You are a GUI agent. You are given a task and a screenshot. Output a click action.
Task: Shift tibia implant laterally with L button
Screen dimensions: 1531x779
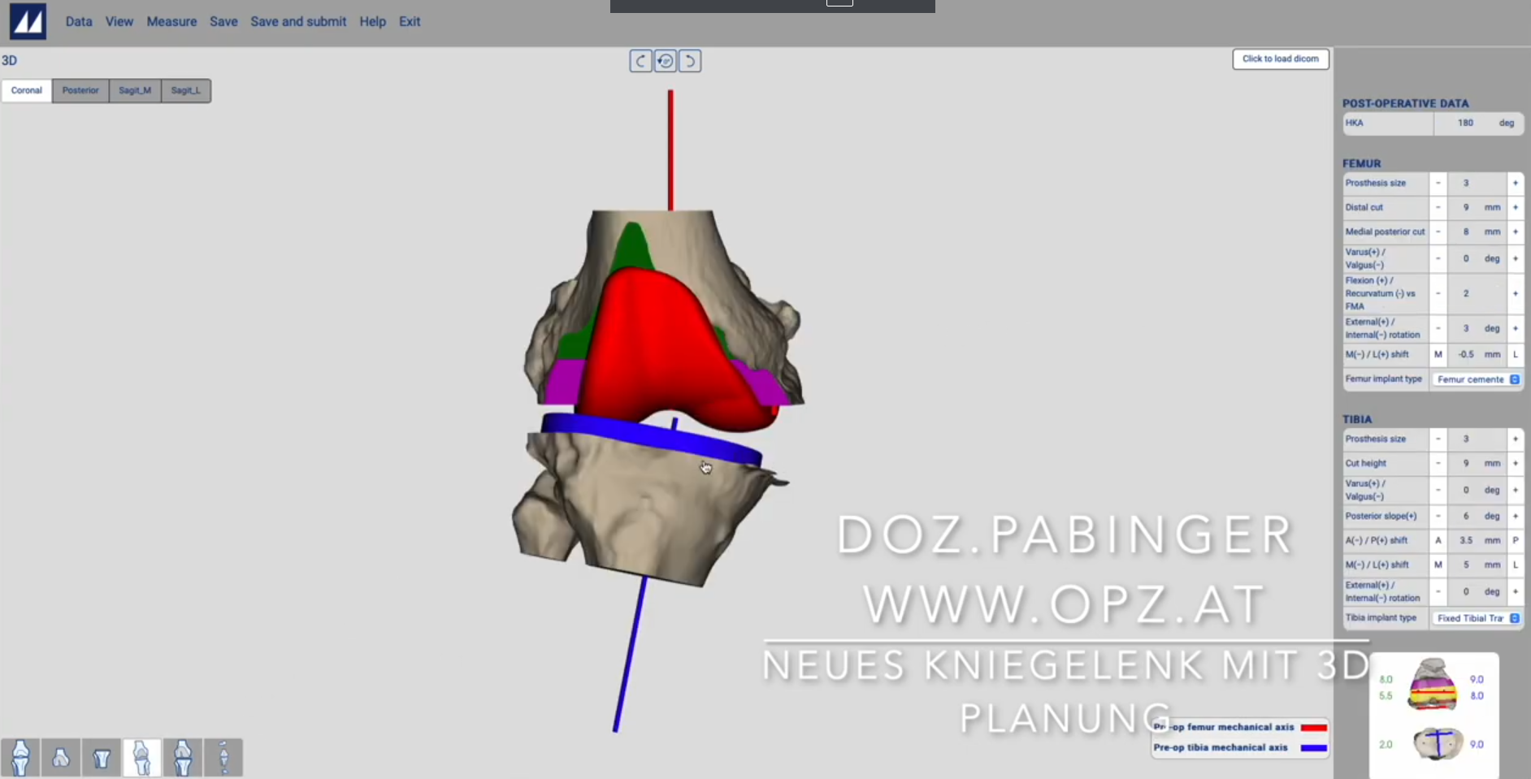click(1515, 565)
